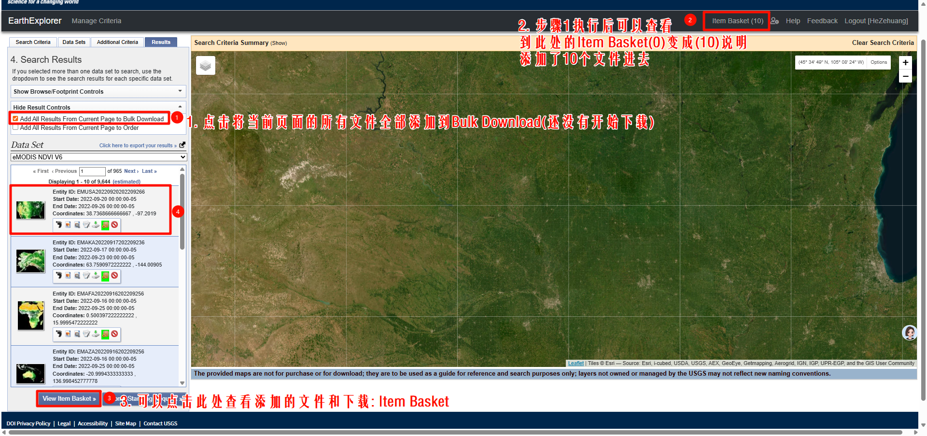The image size is (927, 436).
Task: Open the Help menu
Action: (x=793, y=21)
